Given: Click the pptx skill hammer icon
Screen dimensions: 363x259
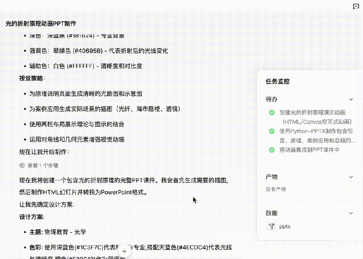Looking at the screenshot, I should tap(271, 226).
